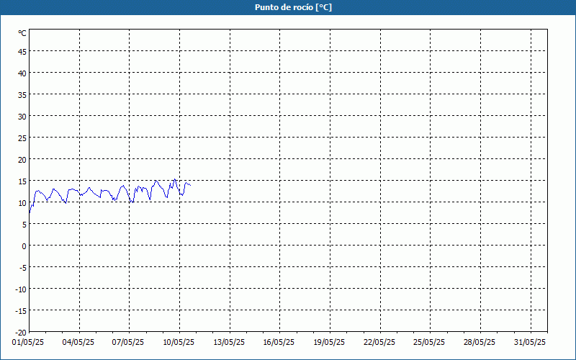Click the y-axis label 0
The height and width of the screenshot is (360, 576).
pos(24,246)
